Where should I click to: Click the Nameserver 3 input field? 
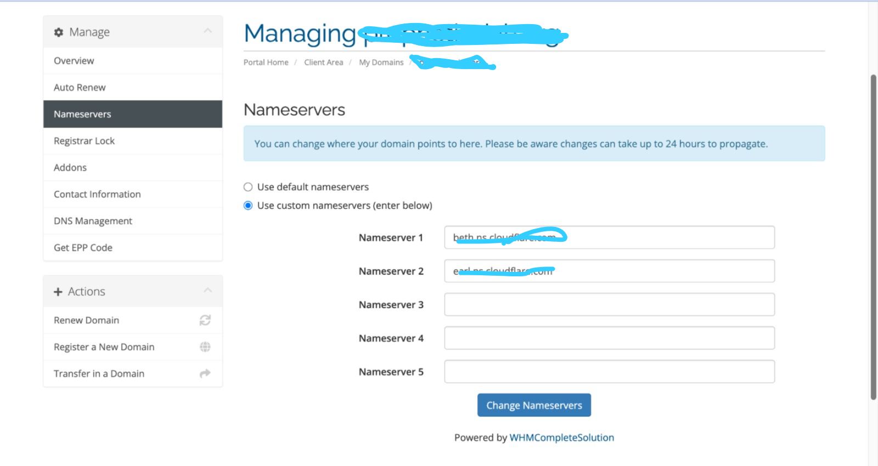609,305
